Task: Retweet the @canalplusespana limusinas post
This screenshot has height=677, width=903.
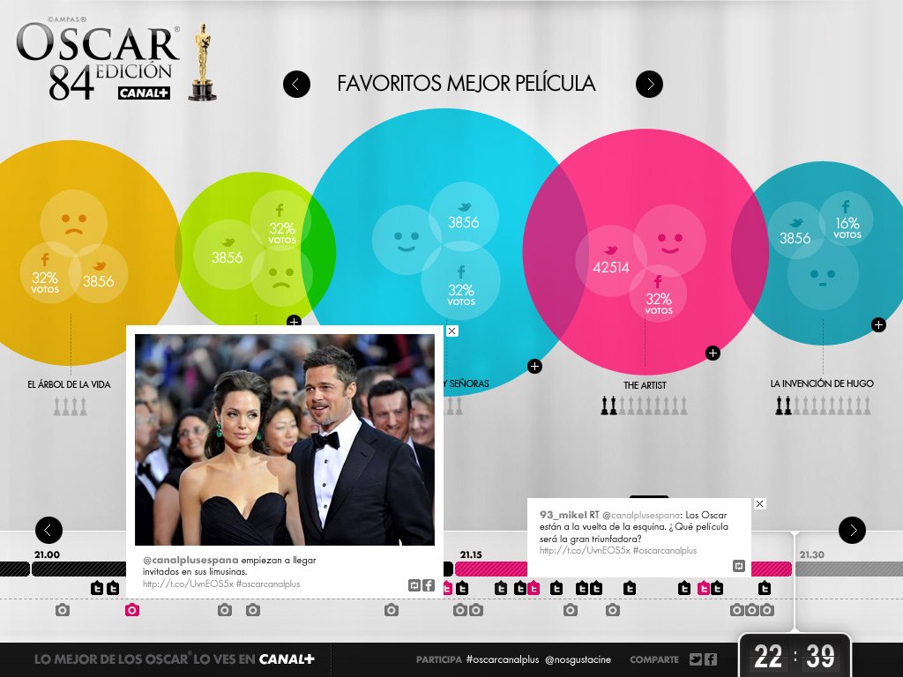Action: click(x=414, y=585)
